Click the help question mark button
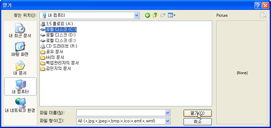 tap(258, 6)
